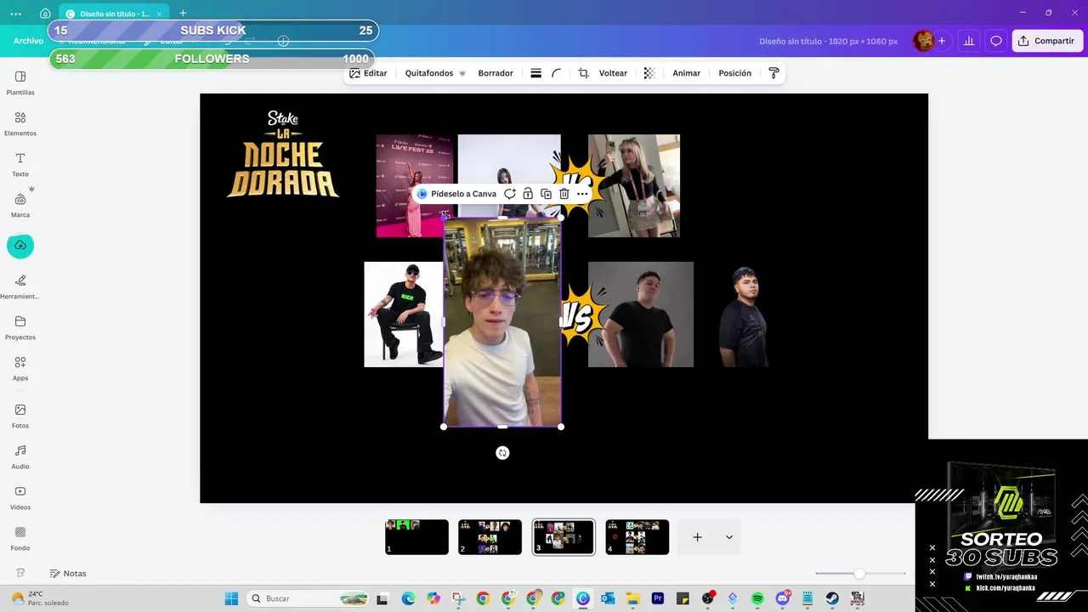The image size is (1088, 612).
Task: Open the Apps sidebar panel
Action: (20, 368)
